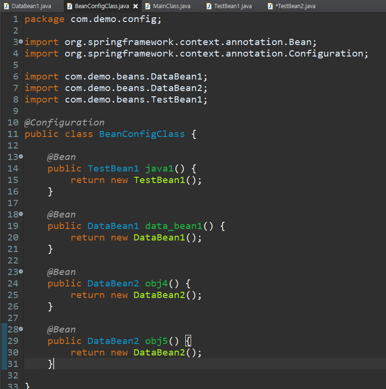Screen dimensions: 386x389
Task: Click the data_bean1 method name
Action: pyautogui.click(x=173, y=226)
